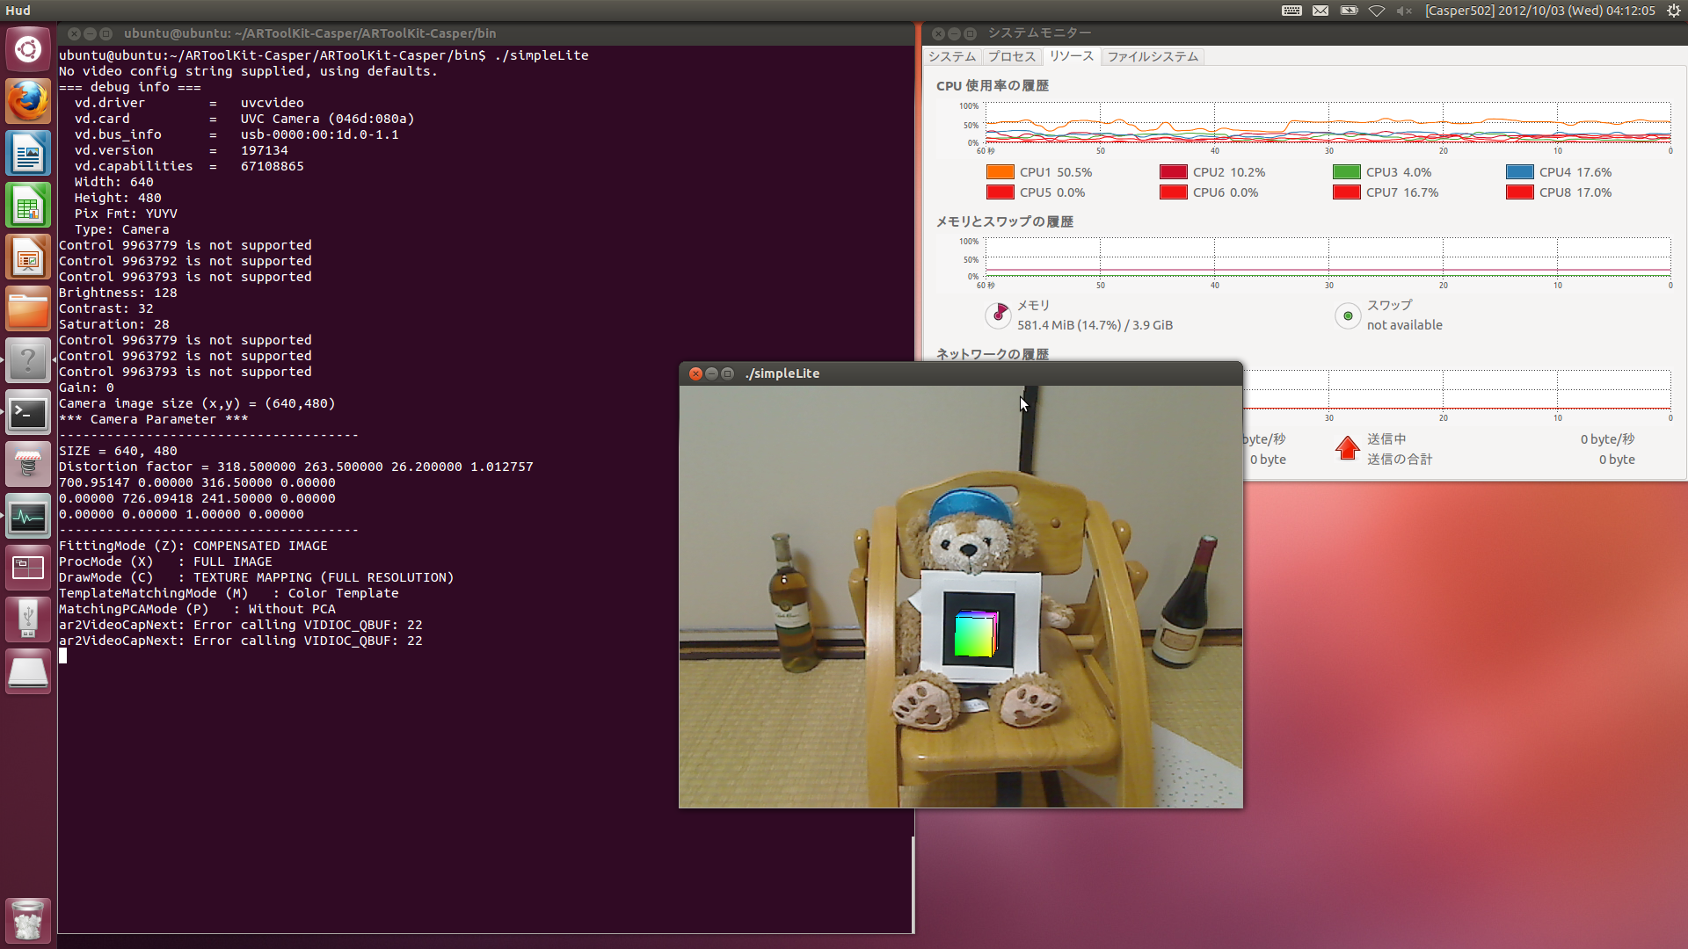Open the ファイルシステム tab

click(1152, 56)
